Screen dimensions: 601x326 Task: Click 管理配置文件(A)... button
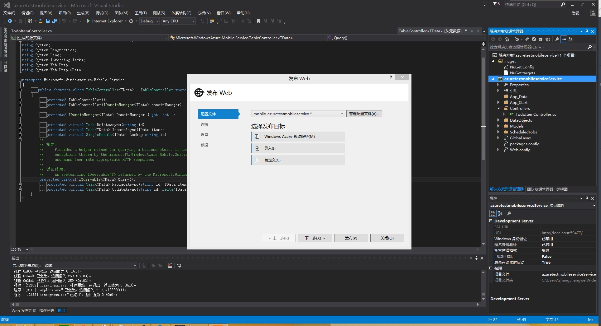tap(364, 114)
